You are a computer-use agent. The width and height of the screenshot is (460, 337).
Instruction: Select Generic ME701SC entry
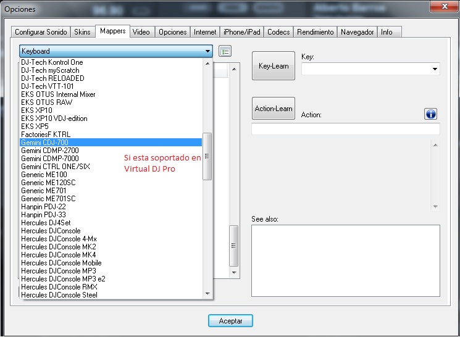click(x=111, y=199)
